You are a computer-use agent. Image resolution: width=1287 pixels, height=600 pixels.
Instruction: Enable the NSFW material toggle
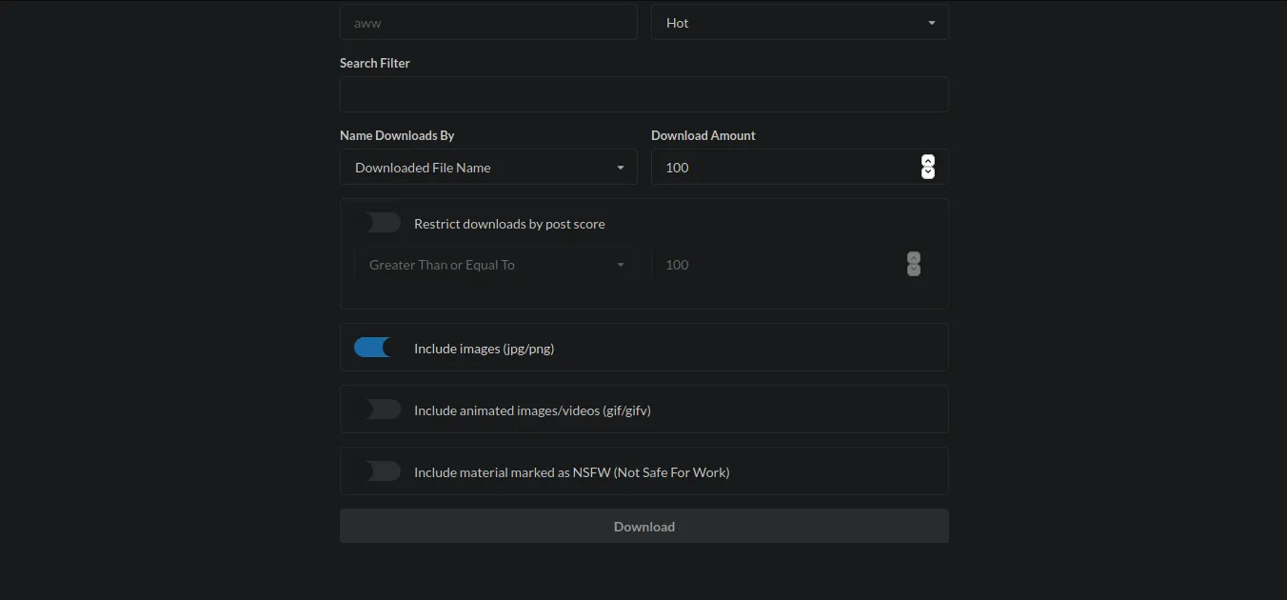(x=381, y=470)
